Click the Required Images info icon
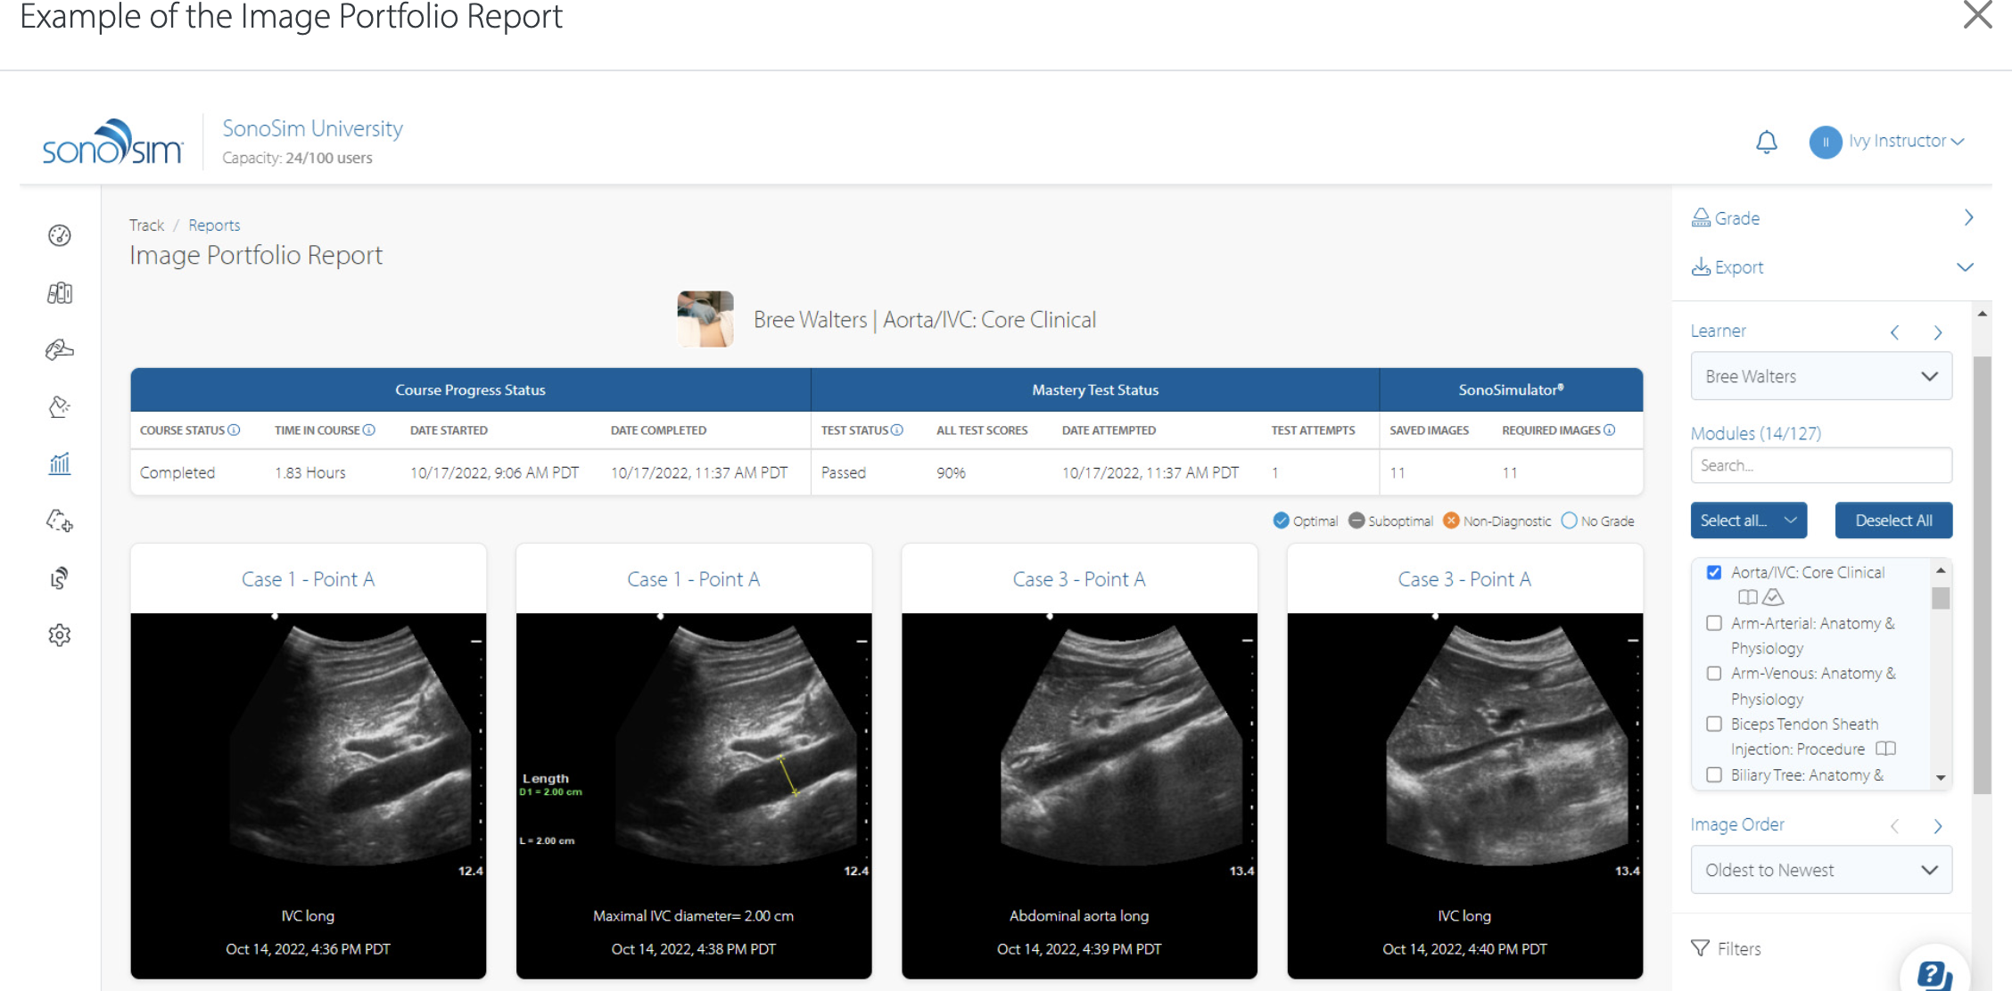Viewport: 2012px width, 991px height. (1610, 430)
